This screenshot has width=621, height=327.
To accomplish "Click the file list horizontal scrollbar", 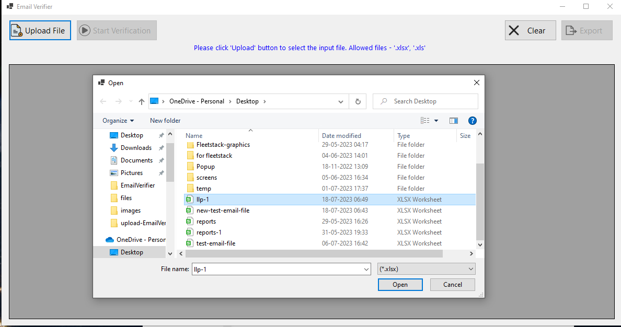I will (314, 253).
